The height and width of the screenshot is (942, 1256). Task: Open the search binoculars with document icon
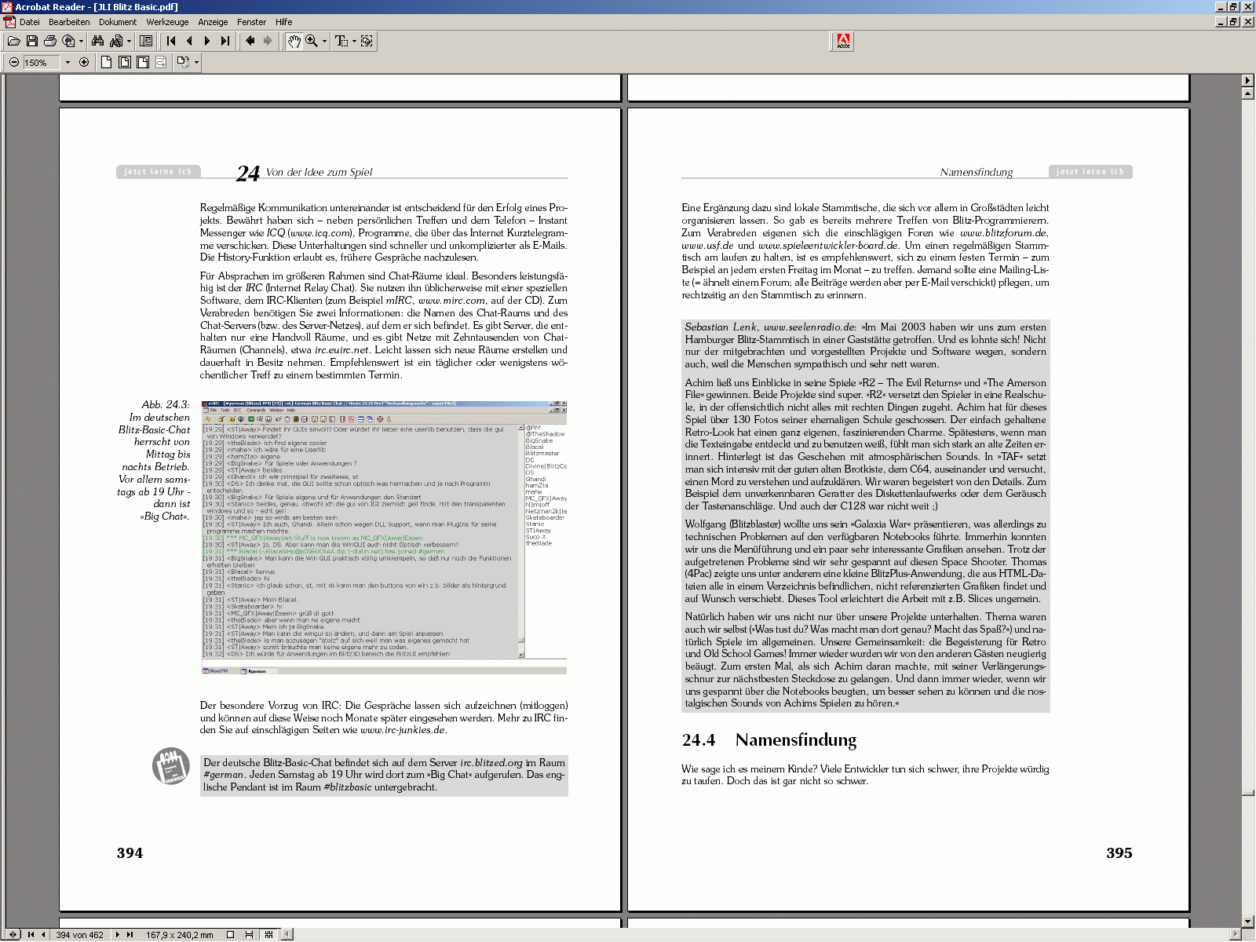[x=115, y=41]
